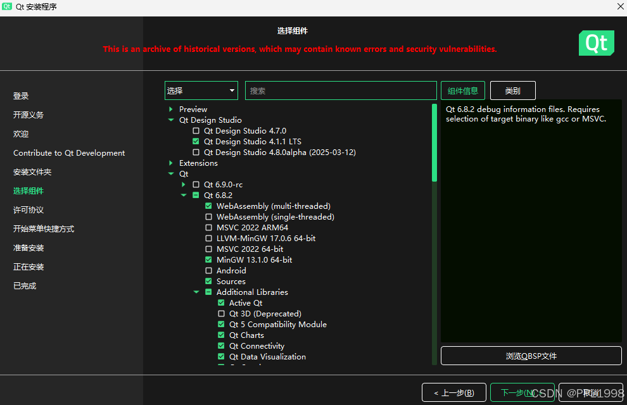Select the 选择组件 step
This screenshot has width=627, height=405.
(x=28, y=191)
